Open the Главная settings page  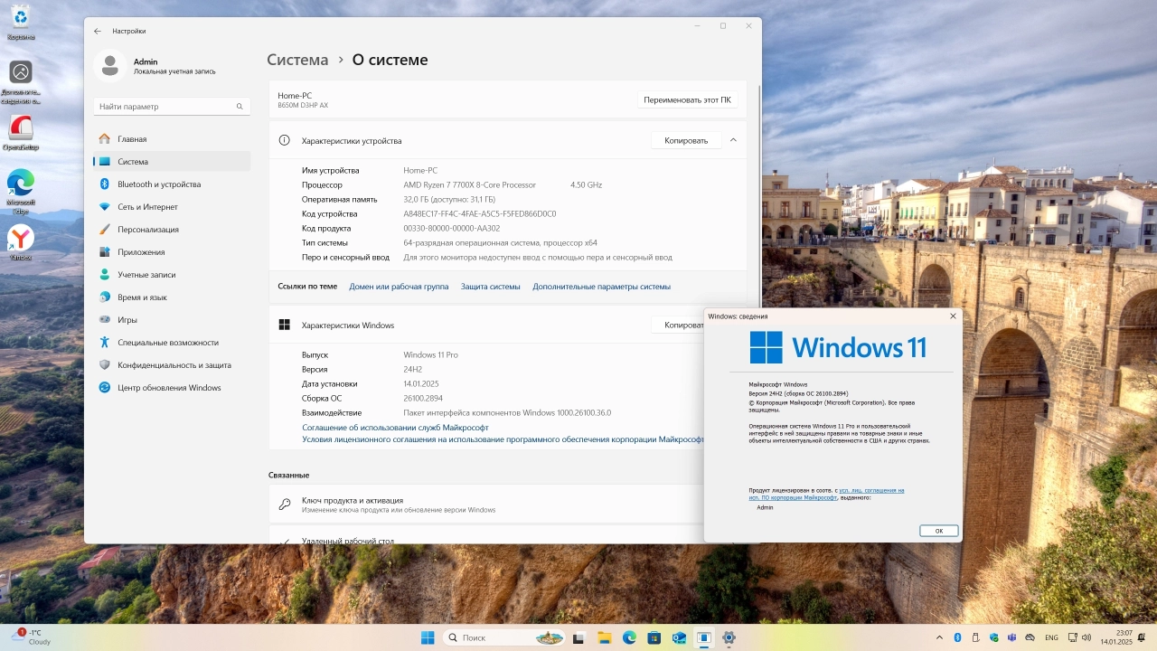tap(172, 139)
